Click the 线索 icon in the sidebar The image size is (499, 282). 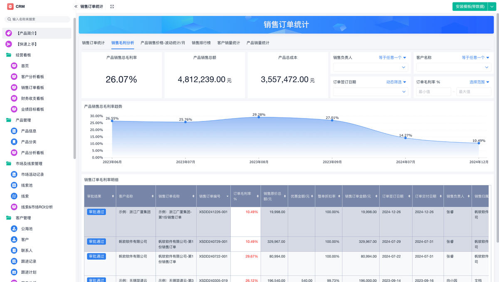(14, 196)
